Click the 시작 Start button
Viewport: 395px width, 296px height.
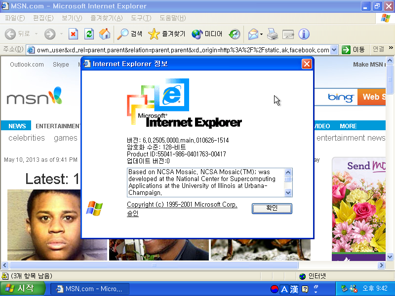pyautogui.click(x=22, y=289)
